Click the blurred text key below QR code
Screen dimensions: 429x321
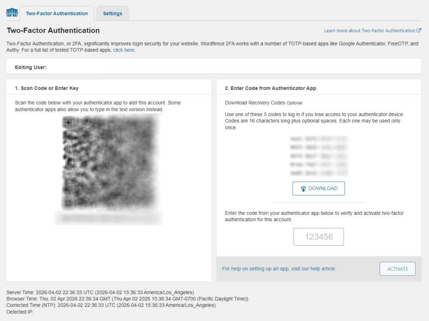coord(109,218)
